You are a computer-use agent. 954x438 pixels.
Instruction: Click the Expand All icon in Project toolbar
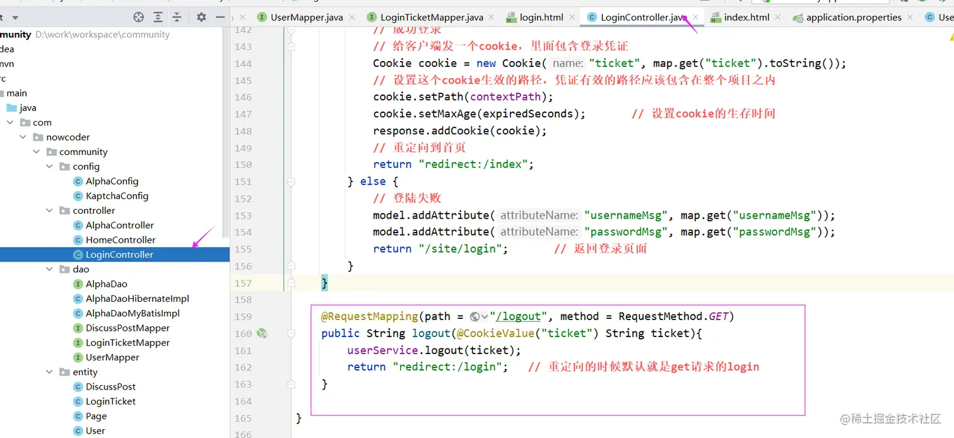pyautogui.click(x=158, y=17)
